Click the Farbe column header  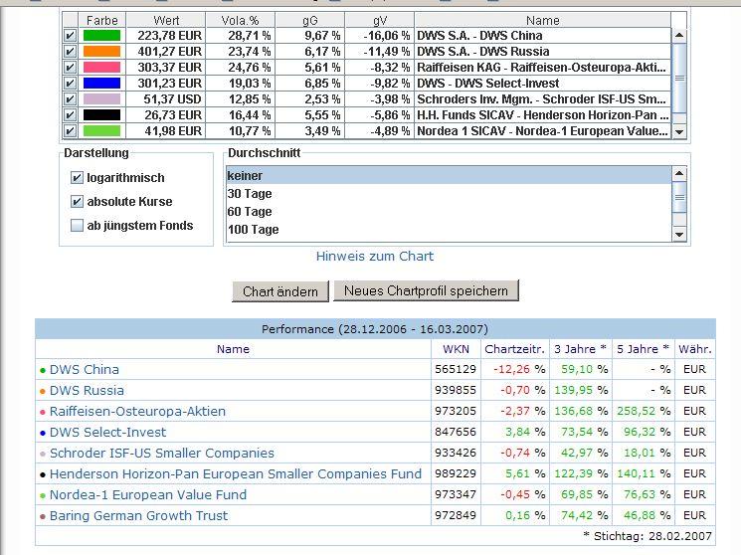[102, 20]
